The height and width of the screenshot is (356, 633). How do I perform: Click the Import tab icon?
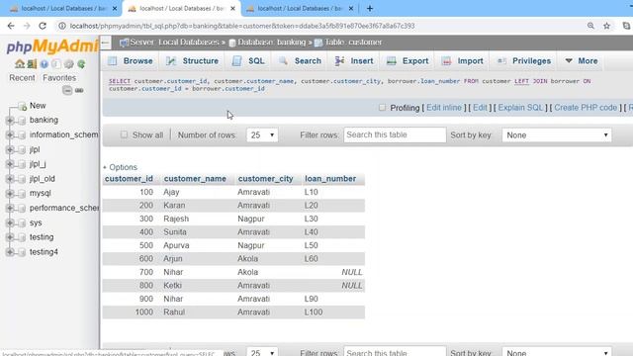tap(446, 61)
